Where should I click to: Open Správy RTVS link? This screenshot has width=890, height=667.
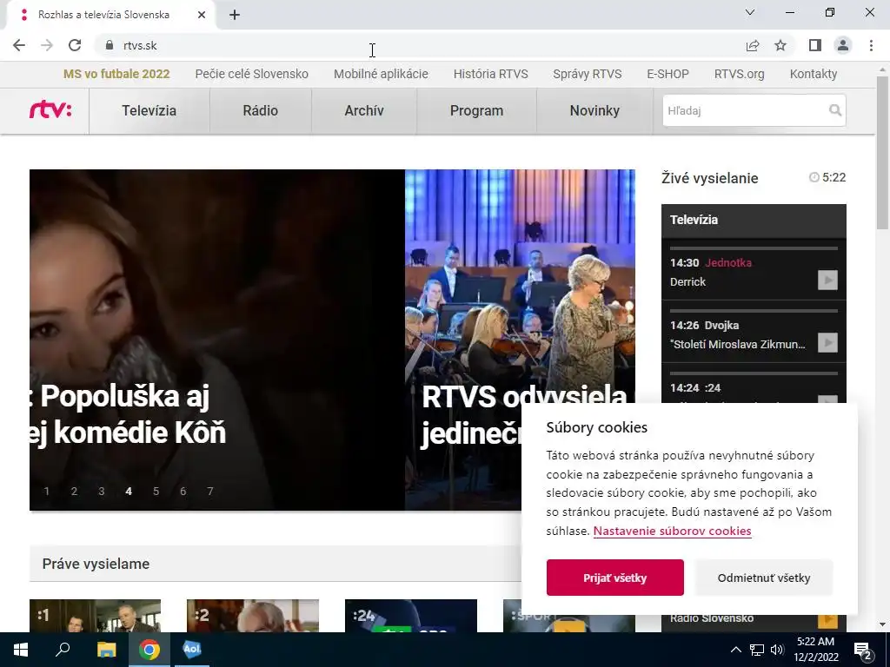(588, 74)
